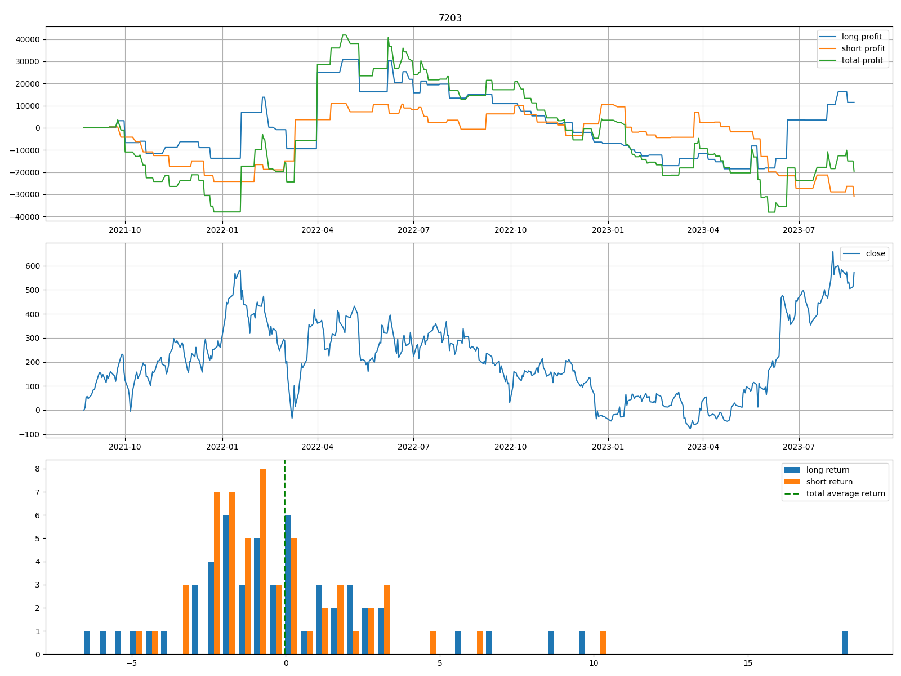This screenshot has width=901, height=676.
Task: Click the 8 tick label on histogram y-axis
Action: (37, 469)
